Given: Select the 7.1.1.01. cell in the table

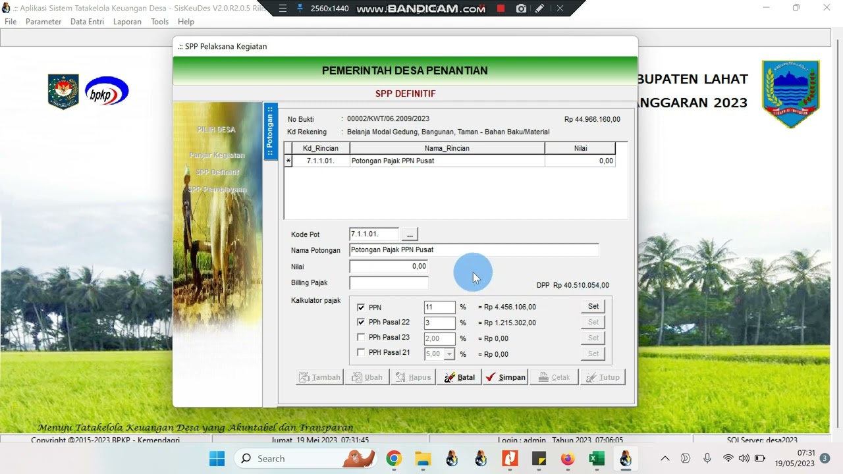Looking at the screenshot, I should click(x=321, y=161).
